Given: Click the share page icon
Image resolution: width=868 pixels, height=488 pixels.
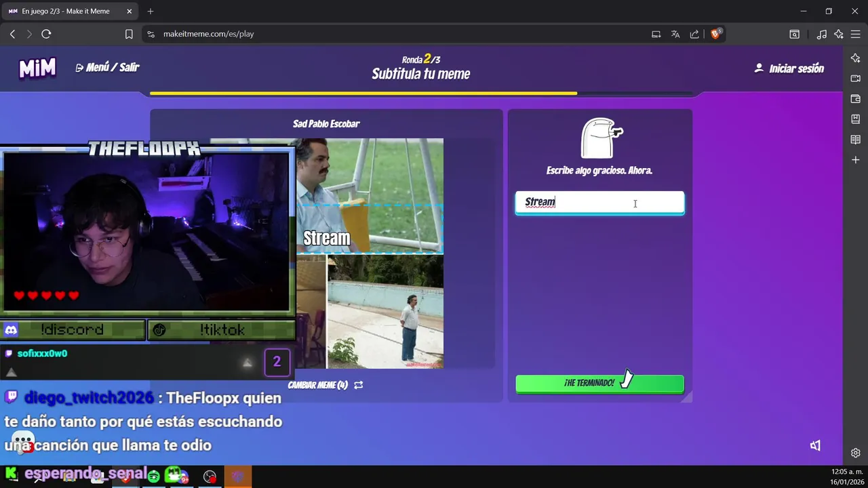Looking at the screenshot, I should point(694,34).
